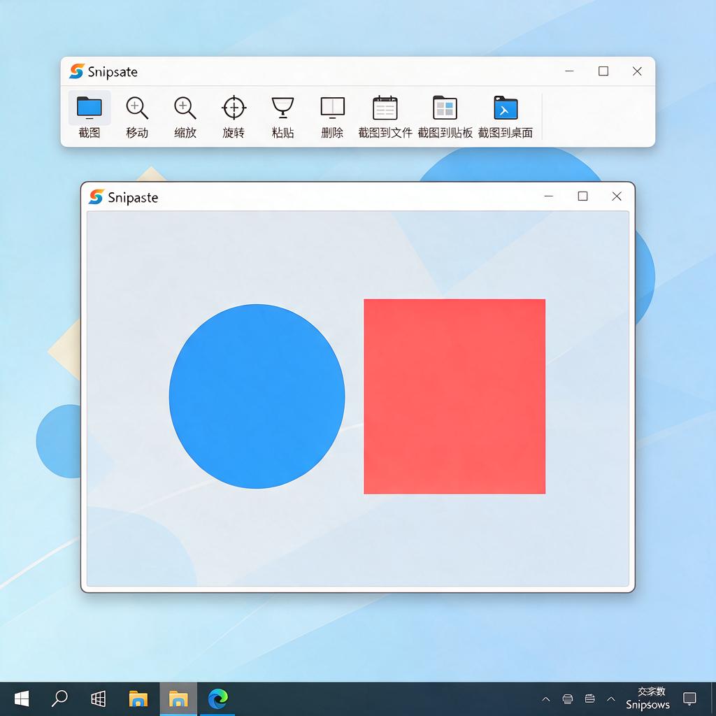716x716 pixels.
Task: Close the Snipaste image window
Action: pos(617,196)
